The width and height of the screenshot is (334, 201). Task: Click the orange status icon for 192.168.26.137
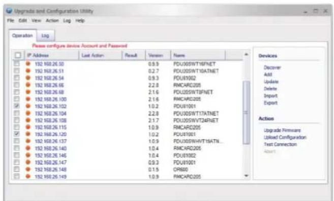coord(28,141)
